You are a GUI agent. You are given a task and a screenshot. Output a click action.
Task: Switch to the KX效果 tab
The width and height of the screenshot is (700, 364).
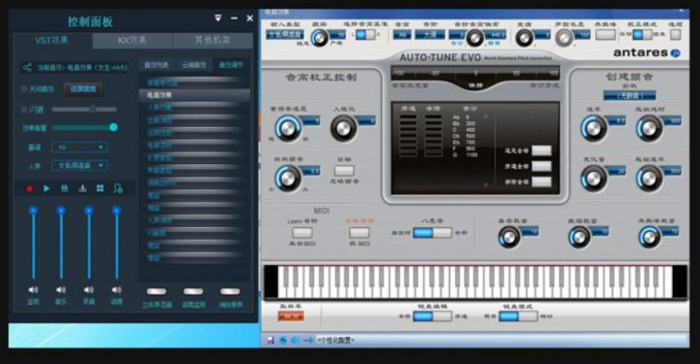click(x=132, y=41)
